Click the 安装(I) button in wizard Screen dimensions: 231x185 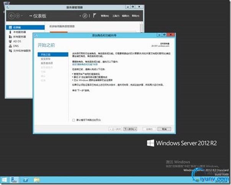pyautogui.click(x=149, y=129)
